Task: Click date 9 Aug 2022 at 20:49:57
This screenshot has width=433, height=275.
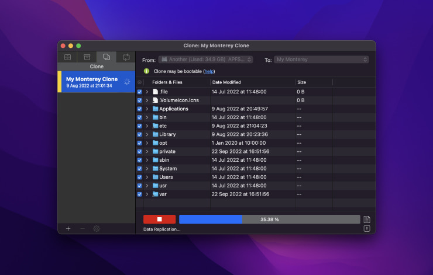Action: [x=240, y=109]
